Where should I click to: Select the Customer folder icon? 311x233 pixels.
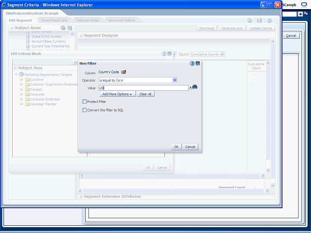(27, 80)
